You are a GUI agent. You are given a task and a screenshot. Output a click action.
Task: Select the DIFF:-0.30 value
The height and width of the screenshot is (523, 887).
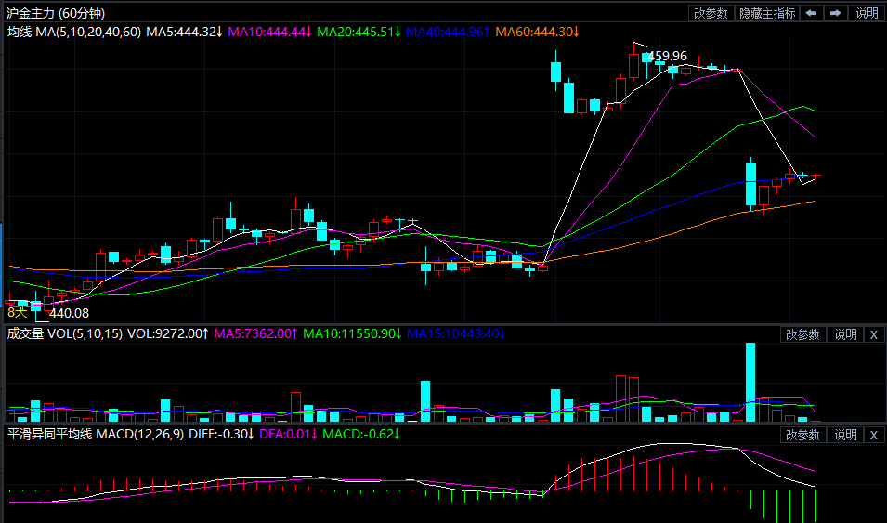click(222, 434)
